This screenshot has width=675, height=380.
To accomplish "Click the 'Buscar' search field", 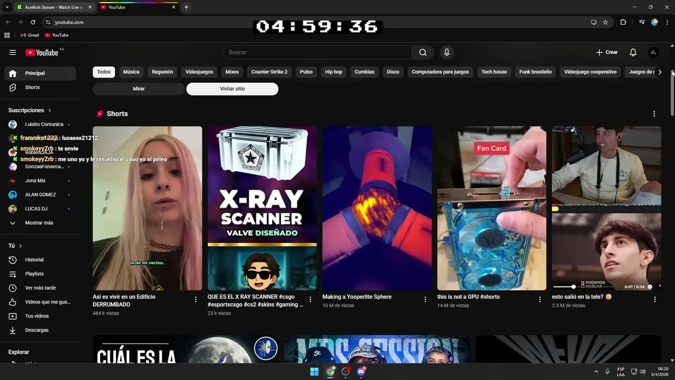I will (318, 52).
